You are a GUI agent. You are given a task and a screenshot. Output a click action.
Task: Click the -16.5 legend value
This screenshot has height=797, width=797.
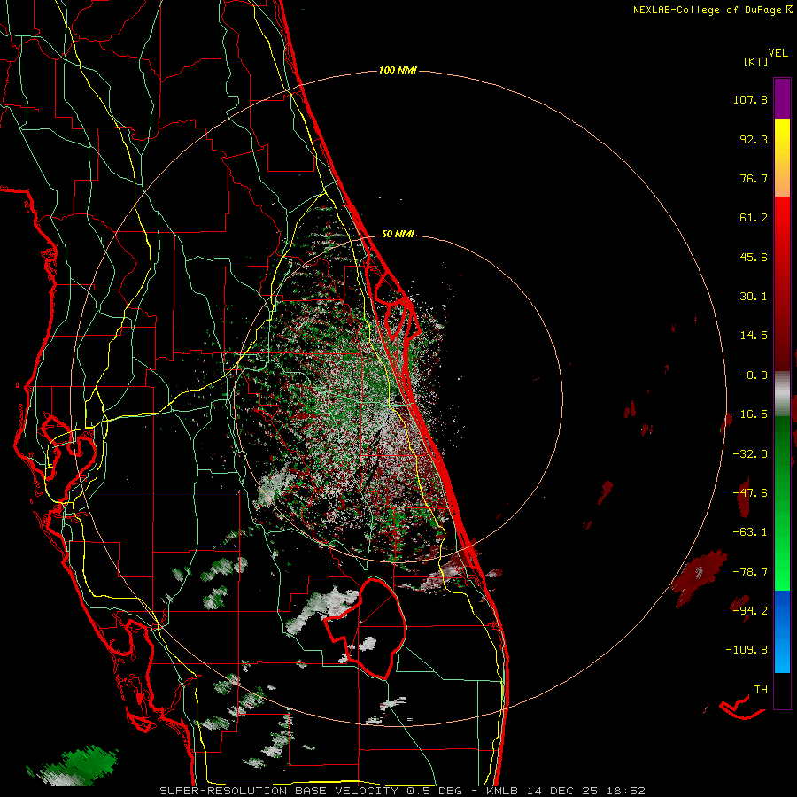click(x=750, y=414)
